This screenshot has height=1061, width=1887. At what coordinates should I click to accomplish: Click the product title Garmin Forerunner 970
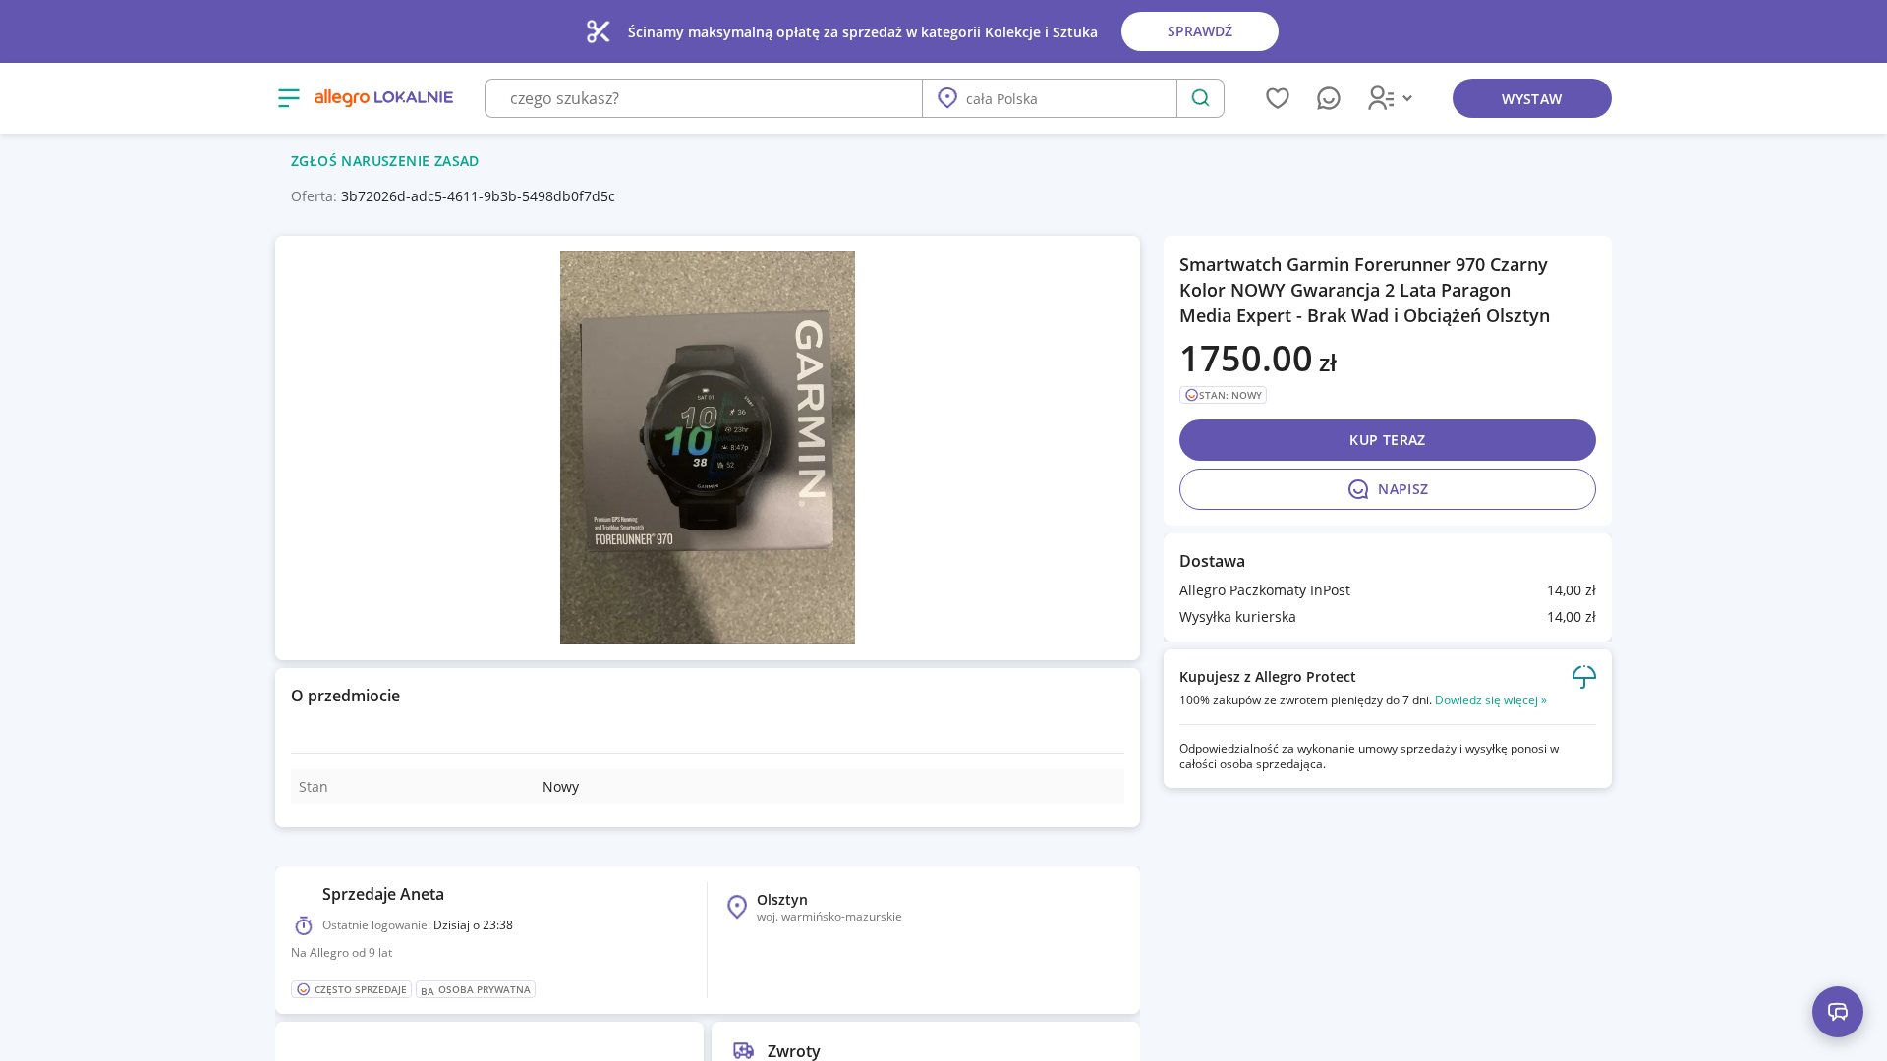click(1364, 290)
